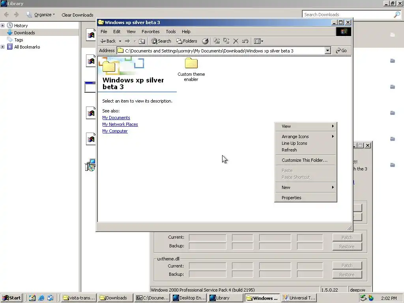This screenshot has width=404, height=303.
Task: Open the Tools menu in the Explorer window
Action: pyautogui.click(x=170, y=32)
